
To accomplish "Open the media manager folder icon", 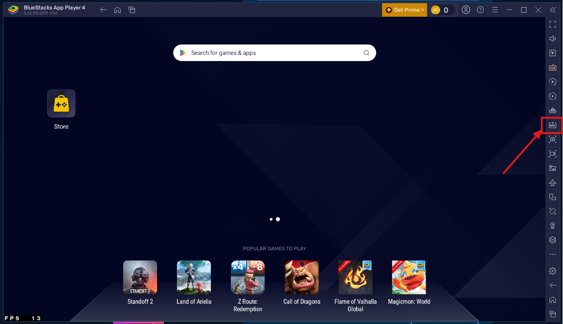I will [553, 168].
